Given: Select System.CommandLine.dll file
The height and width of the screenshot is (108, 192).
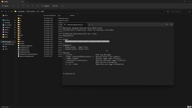Looking at the screenshot, I should coord(26,56).
